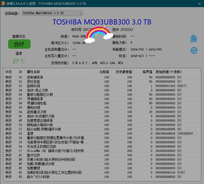
Task: Click the TOSHIBA MQ03UBB300 3.0 TB heading
Action: (x=102, y=22)
